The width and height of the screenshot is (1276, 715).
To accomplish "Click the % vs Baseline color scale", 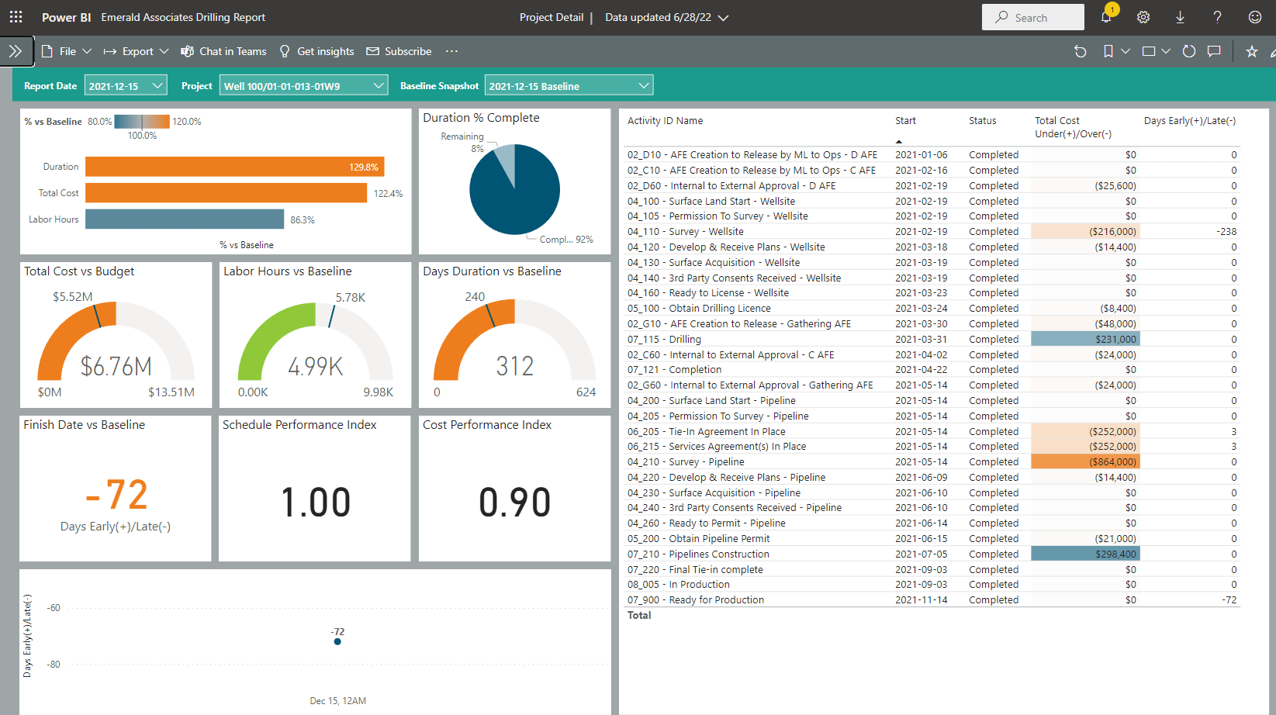I will tap(142, 122).
